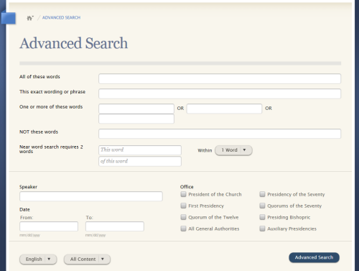This screenshot has width=359, height=271.
Task: Open the English language dropdown
Action: coord(38,259)
